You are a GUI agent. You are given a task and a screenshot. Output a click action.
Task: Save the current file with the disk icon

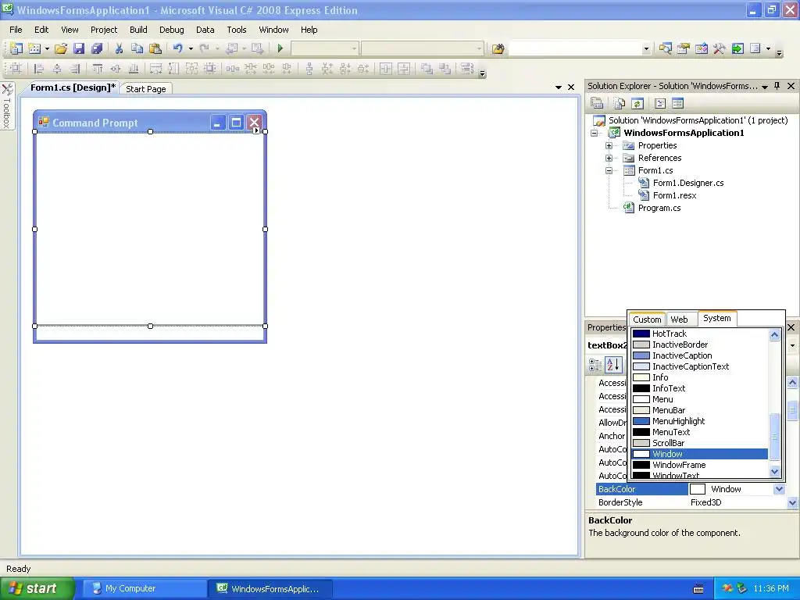79,48
